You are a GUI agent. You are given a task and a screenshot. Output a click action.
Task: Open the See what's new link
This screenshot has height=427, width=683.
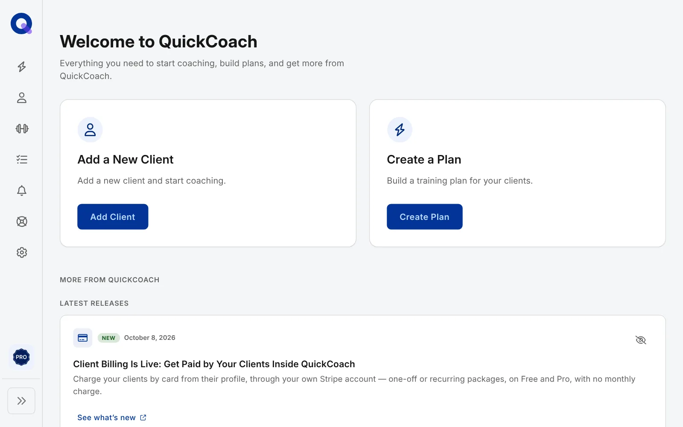coord(112,418)
